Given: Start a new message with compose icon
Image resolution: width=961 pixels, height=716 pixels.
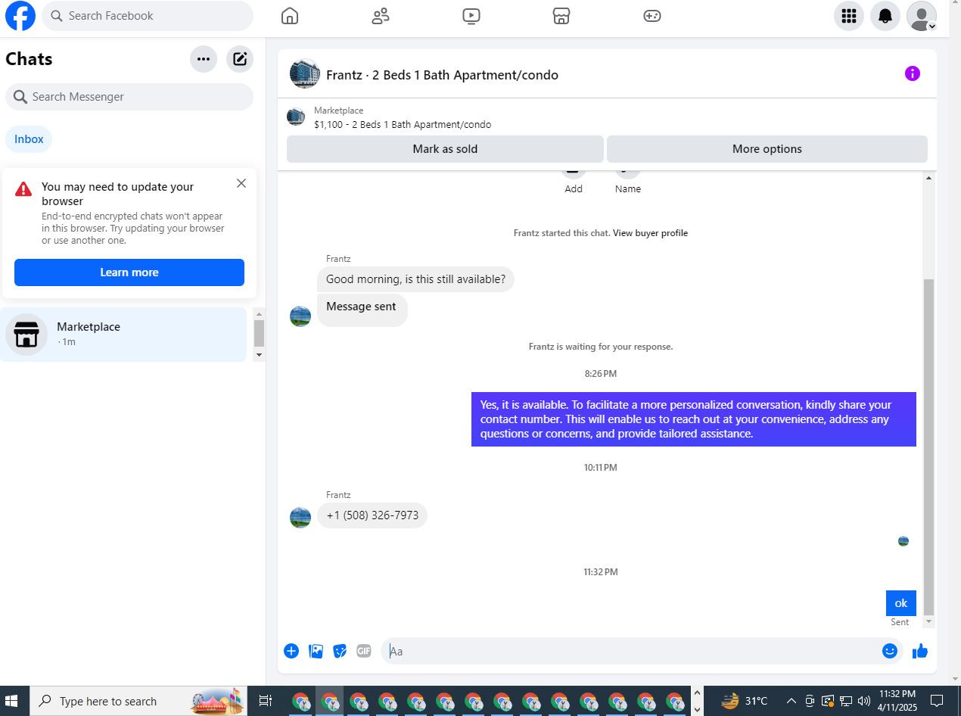Looking at the screenshot, I should 240,59.
